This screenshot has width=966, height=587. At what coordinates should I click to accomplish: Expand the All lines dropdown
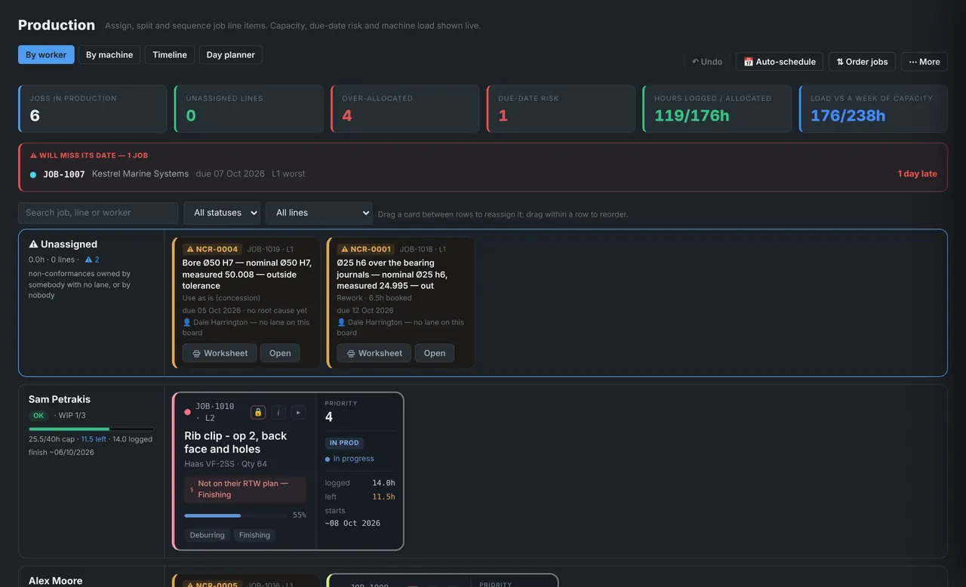tap(318, 213)
